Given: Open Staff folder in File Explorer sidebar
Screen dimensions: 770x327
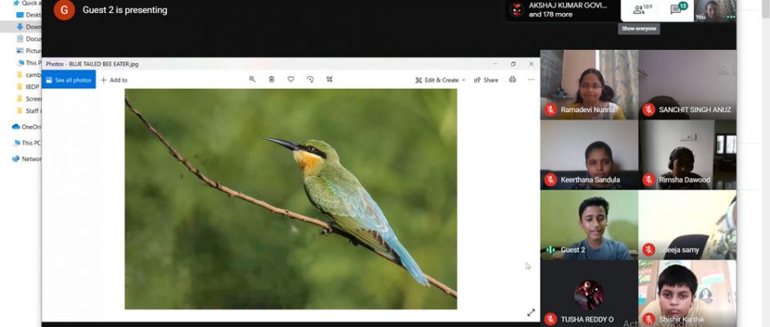Looking at the screenshot, I should coord(29,111).
